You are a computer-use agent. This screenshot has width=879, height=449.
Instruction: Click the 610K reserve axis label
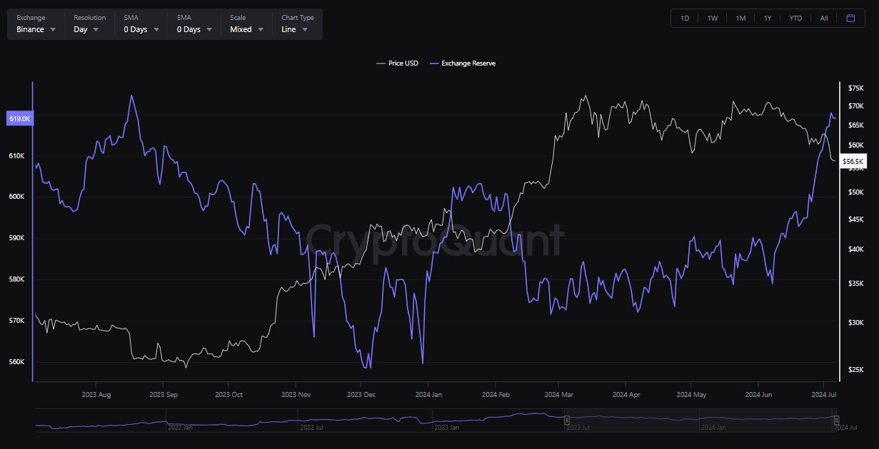point(17,156)
